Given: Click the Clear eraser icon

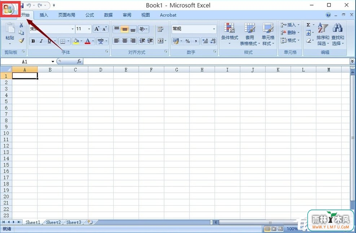Looking at the screenshot, I should (x=308, y=41).
